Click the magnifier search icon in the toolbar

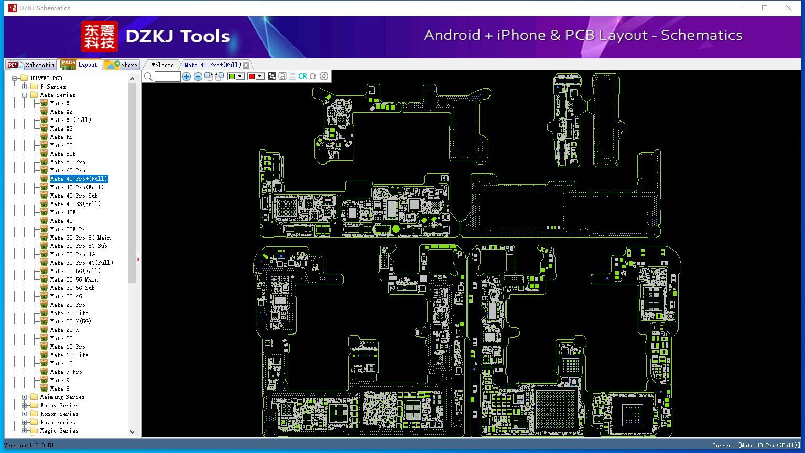pos(148,77)
